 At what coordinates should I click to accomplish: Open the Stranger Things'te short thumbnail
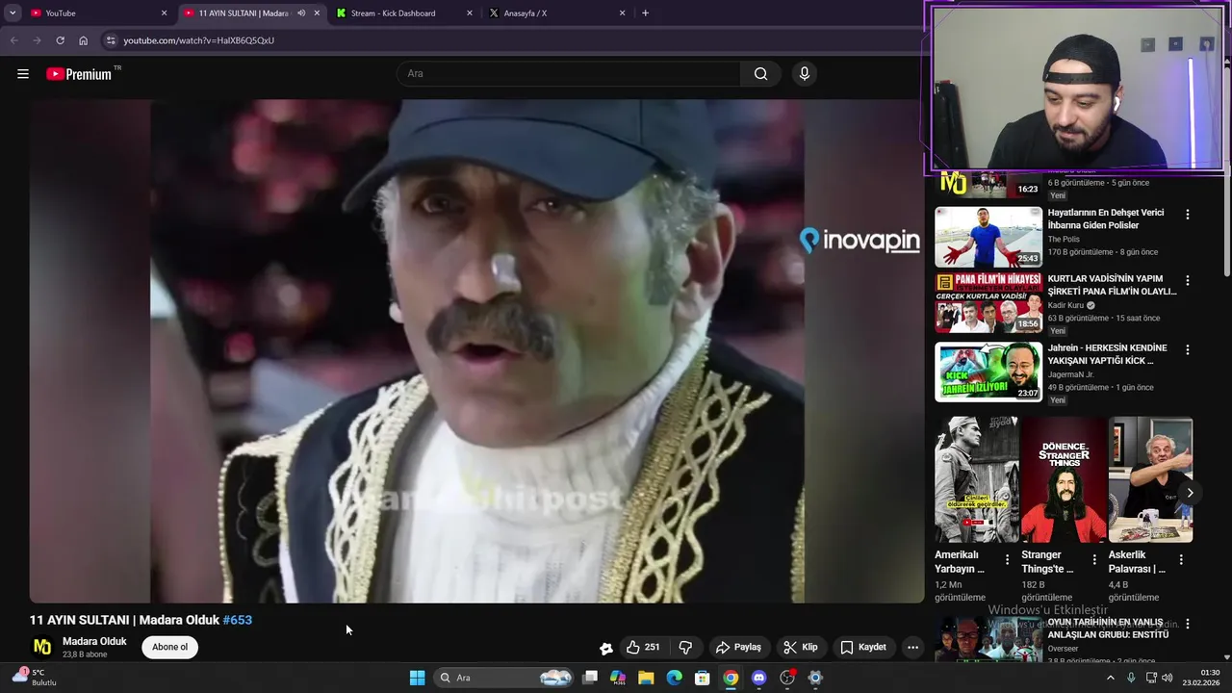pyautogui.click(x=1064, y=479)
